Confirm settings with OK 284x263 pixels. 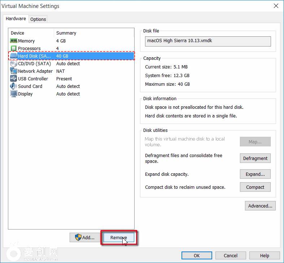197,255
